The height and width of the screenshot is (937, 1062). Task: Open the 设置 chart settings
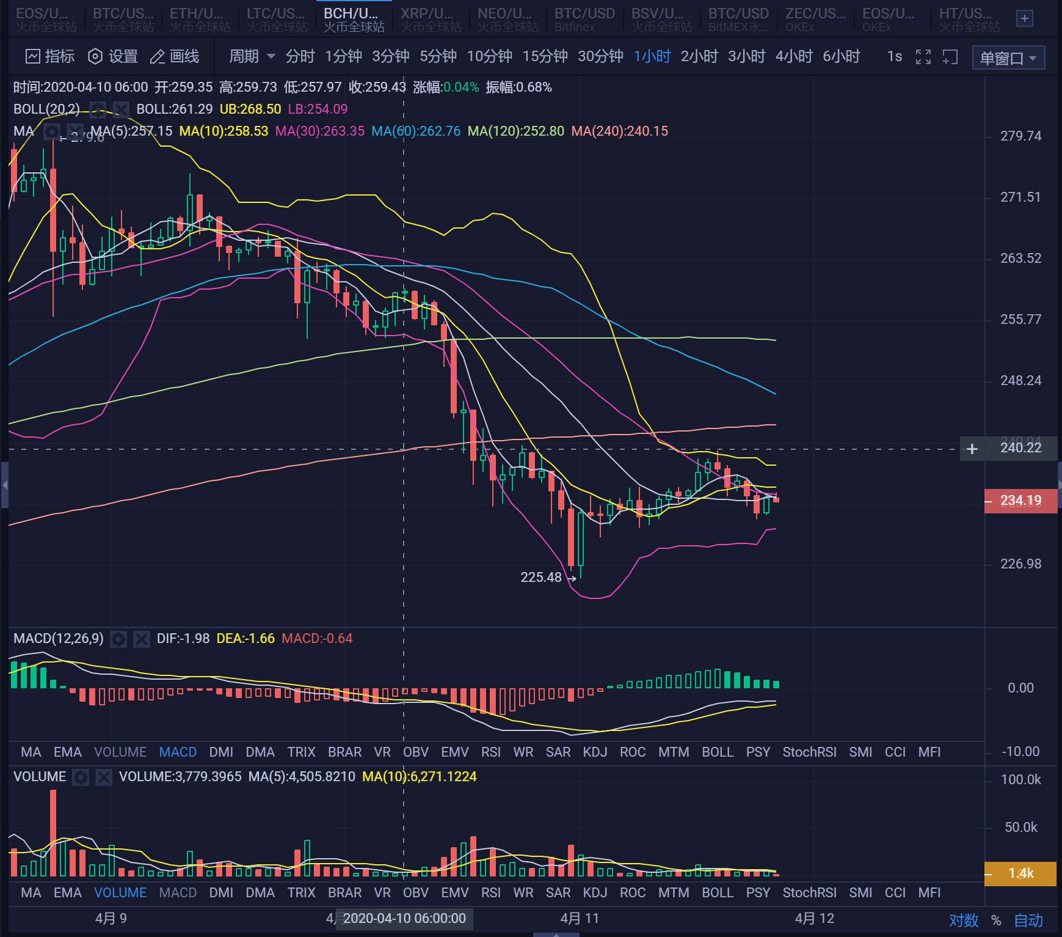click(113, 57)
